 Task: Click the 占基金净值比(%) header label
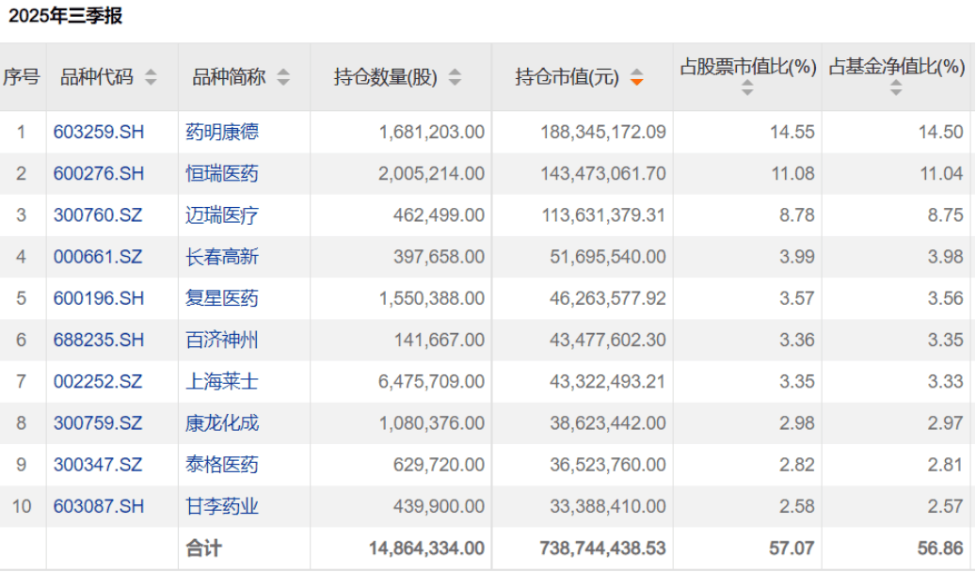coord(896,66)
